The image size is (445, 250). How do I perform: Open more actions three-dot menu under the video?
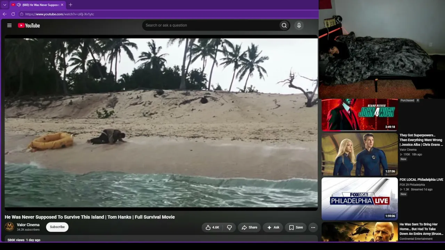[x=313, y=227]
